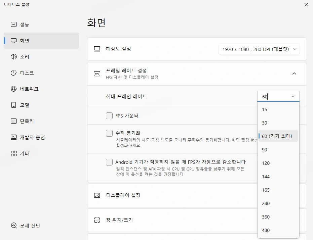Select 360 in frame rate list

(278, 217)
